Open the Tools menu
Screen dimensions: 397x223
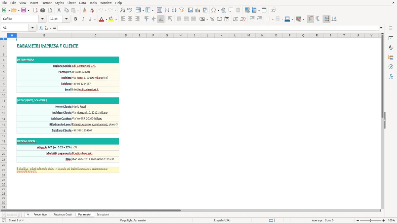[x=93, y=3]
